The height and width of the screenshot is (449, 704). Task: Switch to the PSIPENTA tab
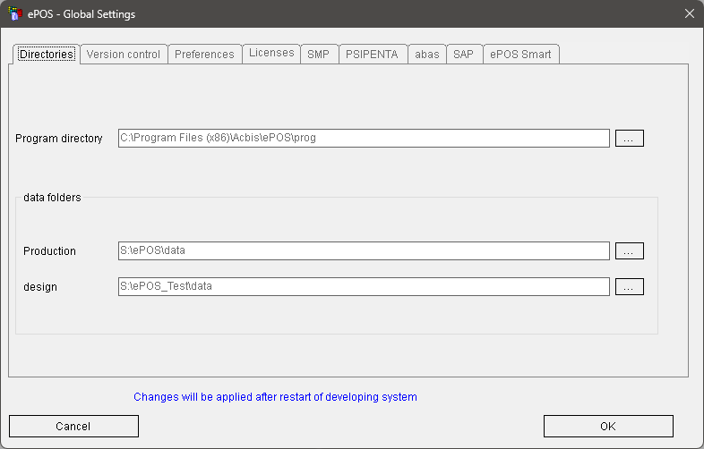coord(373,55)
